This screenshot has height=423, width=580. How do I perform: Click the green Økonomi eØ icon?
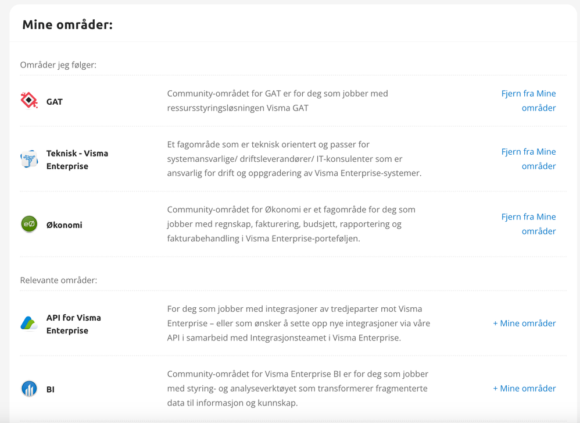[29, 224]
